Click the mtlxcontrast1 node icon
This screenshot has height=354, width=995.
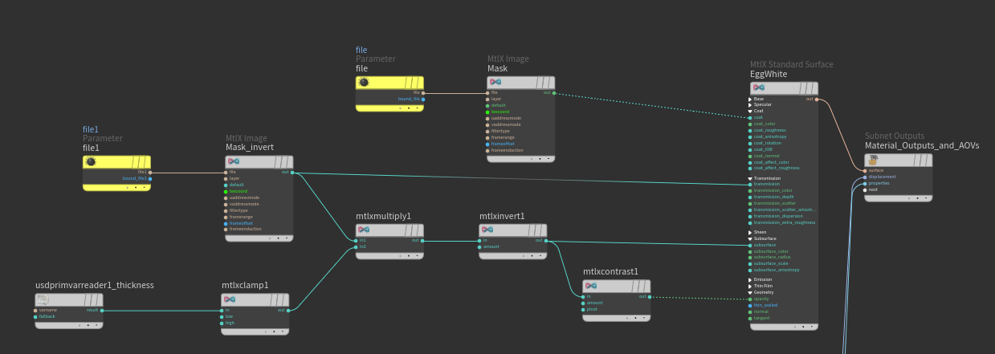(591, 286)
